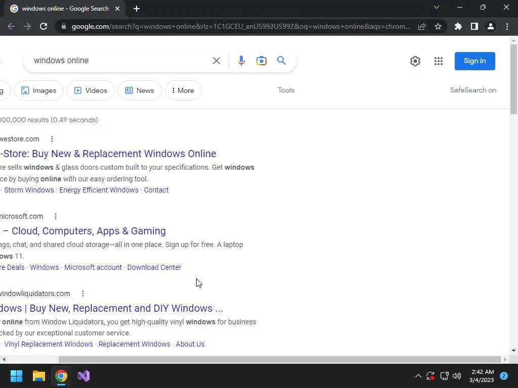
Task: Open search Tools
Action: point(286,90)
